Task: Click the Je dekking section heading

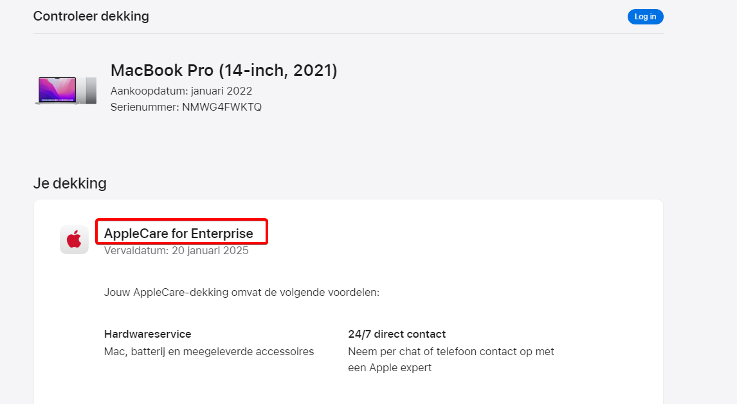Action: (x=70, y=183)
